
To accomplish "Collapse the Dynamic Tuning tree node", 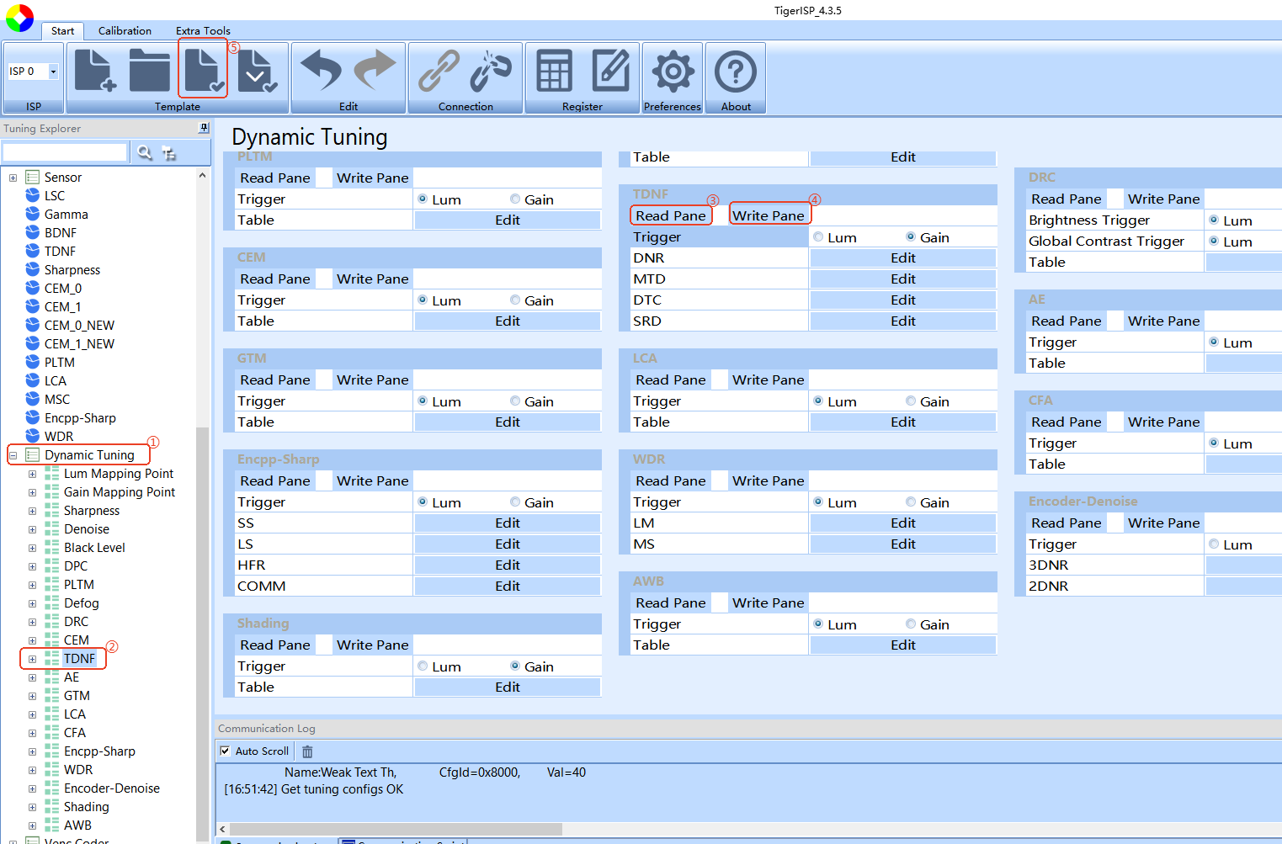I will [13, 455].
